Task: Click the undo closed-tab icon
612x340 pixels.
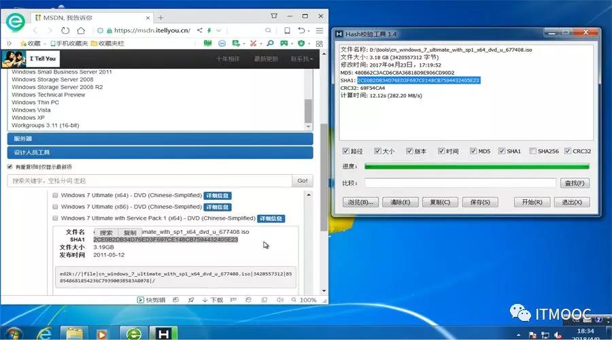Action: [301, 31]
